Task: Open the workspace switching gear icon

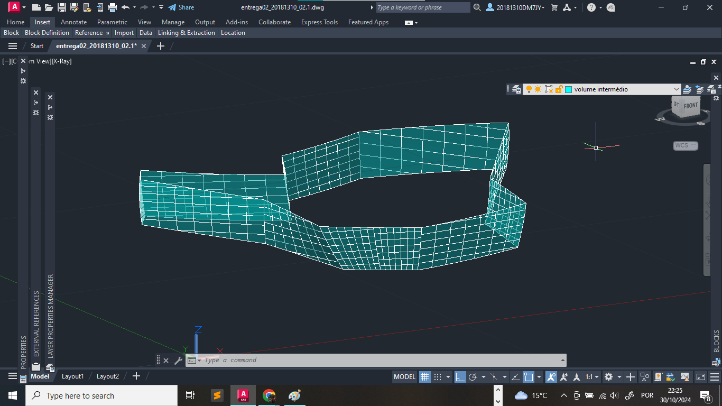Action: point(608,377)
